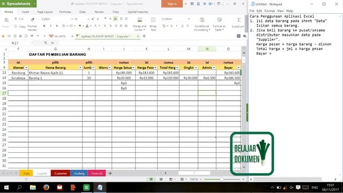The image size is (343, 193).
Task: Open the Home ribbon tab
Action: click(9, 12)
